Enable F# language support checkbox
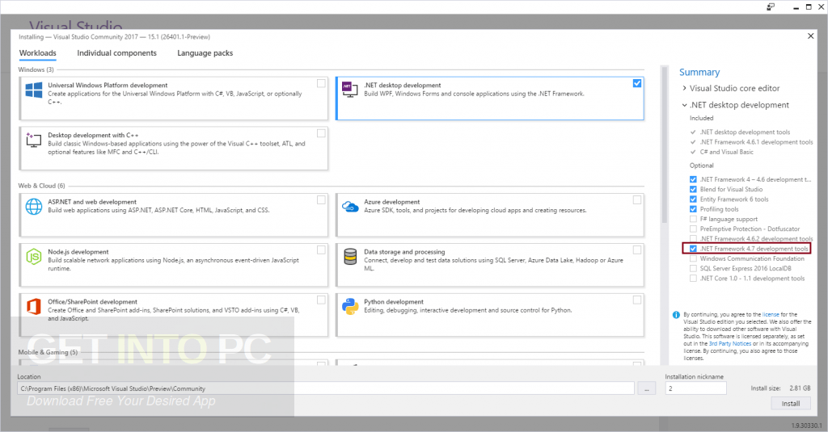828x432 pixels. [693, 219]
